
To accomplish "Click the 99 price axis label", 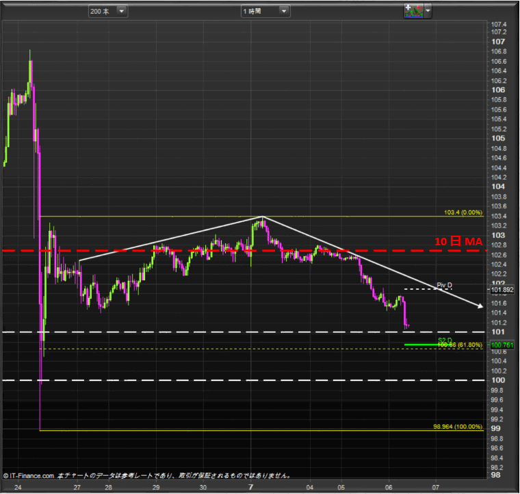I will [496, 429].
